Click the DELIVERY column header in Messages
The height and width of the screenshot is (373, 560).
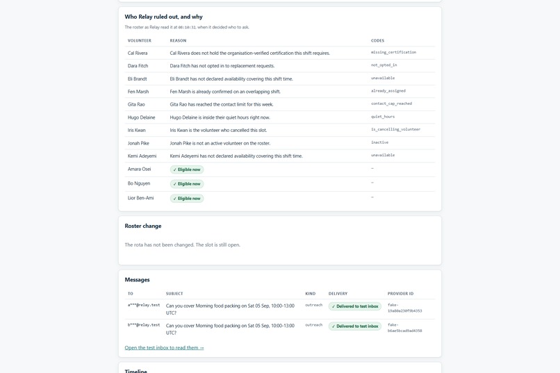(x=338, y=294)
